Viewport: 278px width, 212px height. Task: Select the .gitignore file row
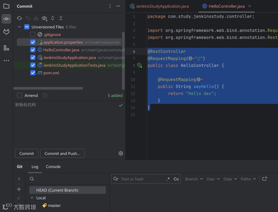(69, 34)
